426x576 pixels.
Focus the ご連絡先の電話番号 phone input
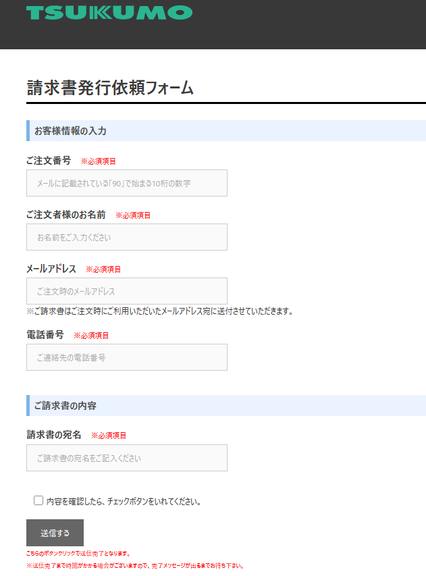[x=127, y=357]
